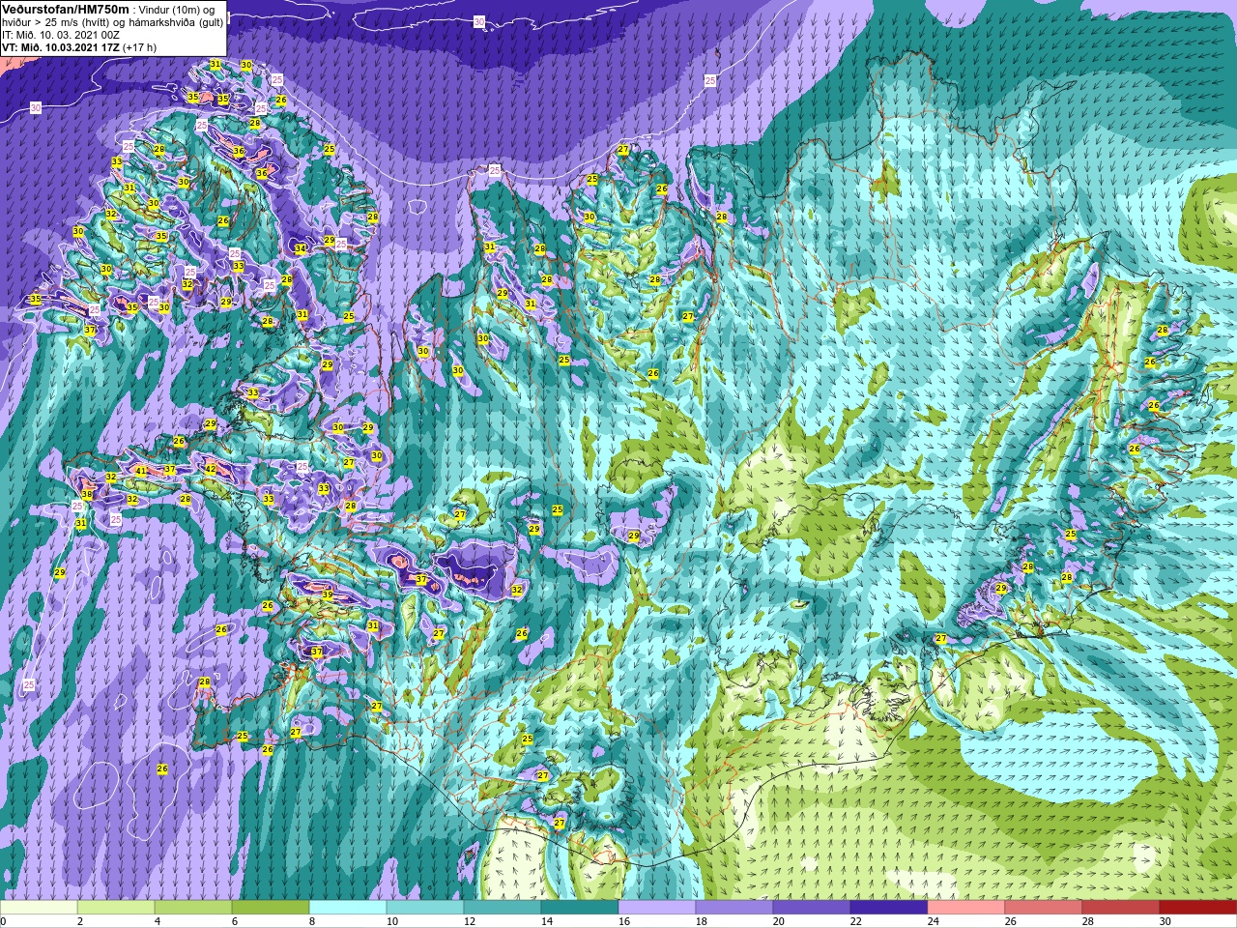This screenshot has height=928, width=1237.
Task: Click the yellow gust label 38
Action: (87, 494)
